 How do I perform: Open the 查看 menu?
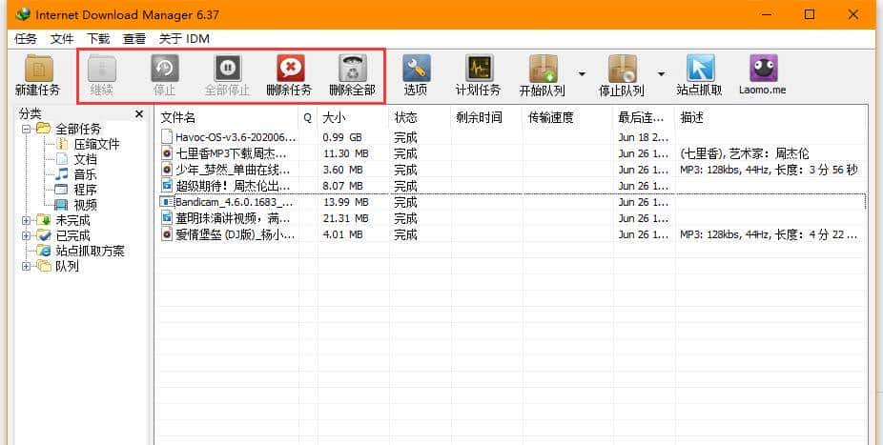coord(134,39)
